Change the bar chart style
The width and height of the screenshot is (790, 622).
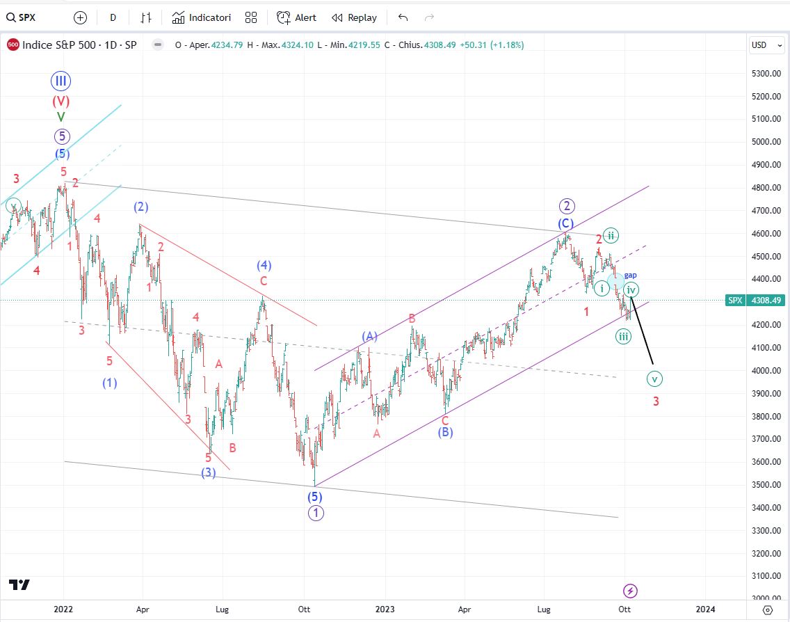pyautogui.click(x=145, y=17)
